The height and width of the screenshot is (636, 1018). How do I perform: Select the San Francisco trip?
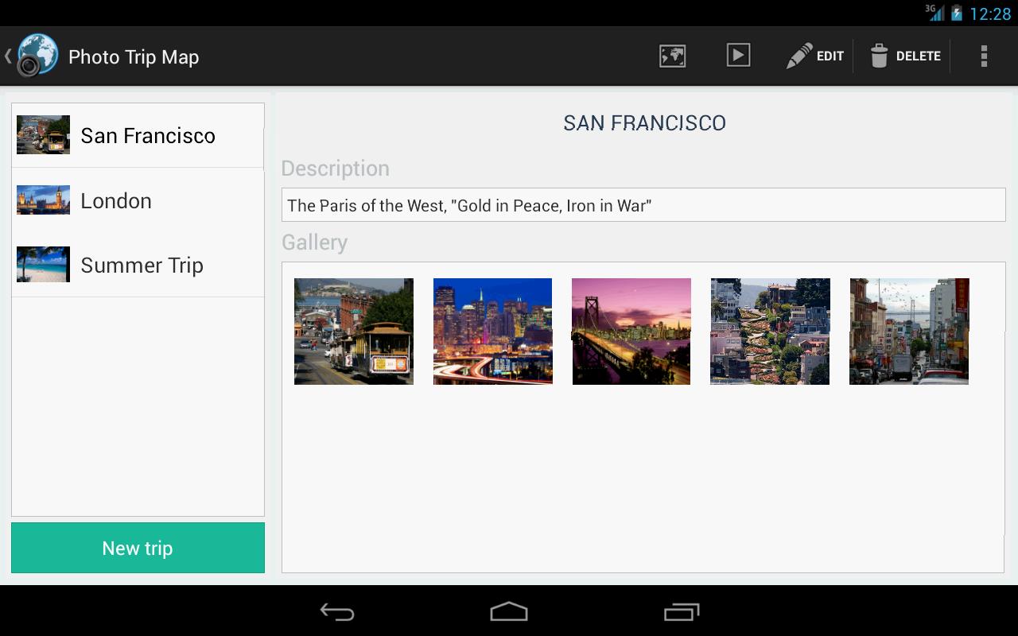point(138,135)
